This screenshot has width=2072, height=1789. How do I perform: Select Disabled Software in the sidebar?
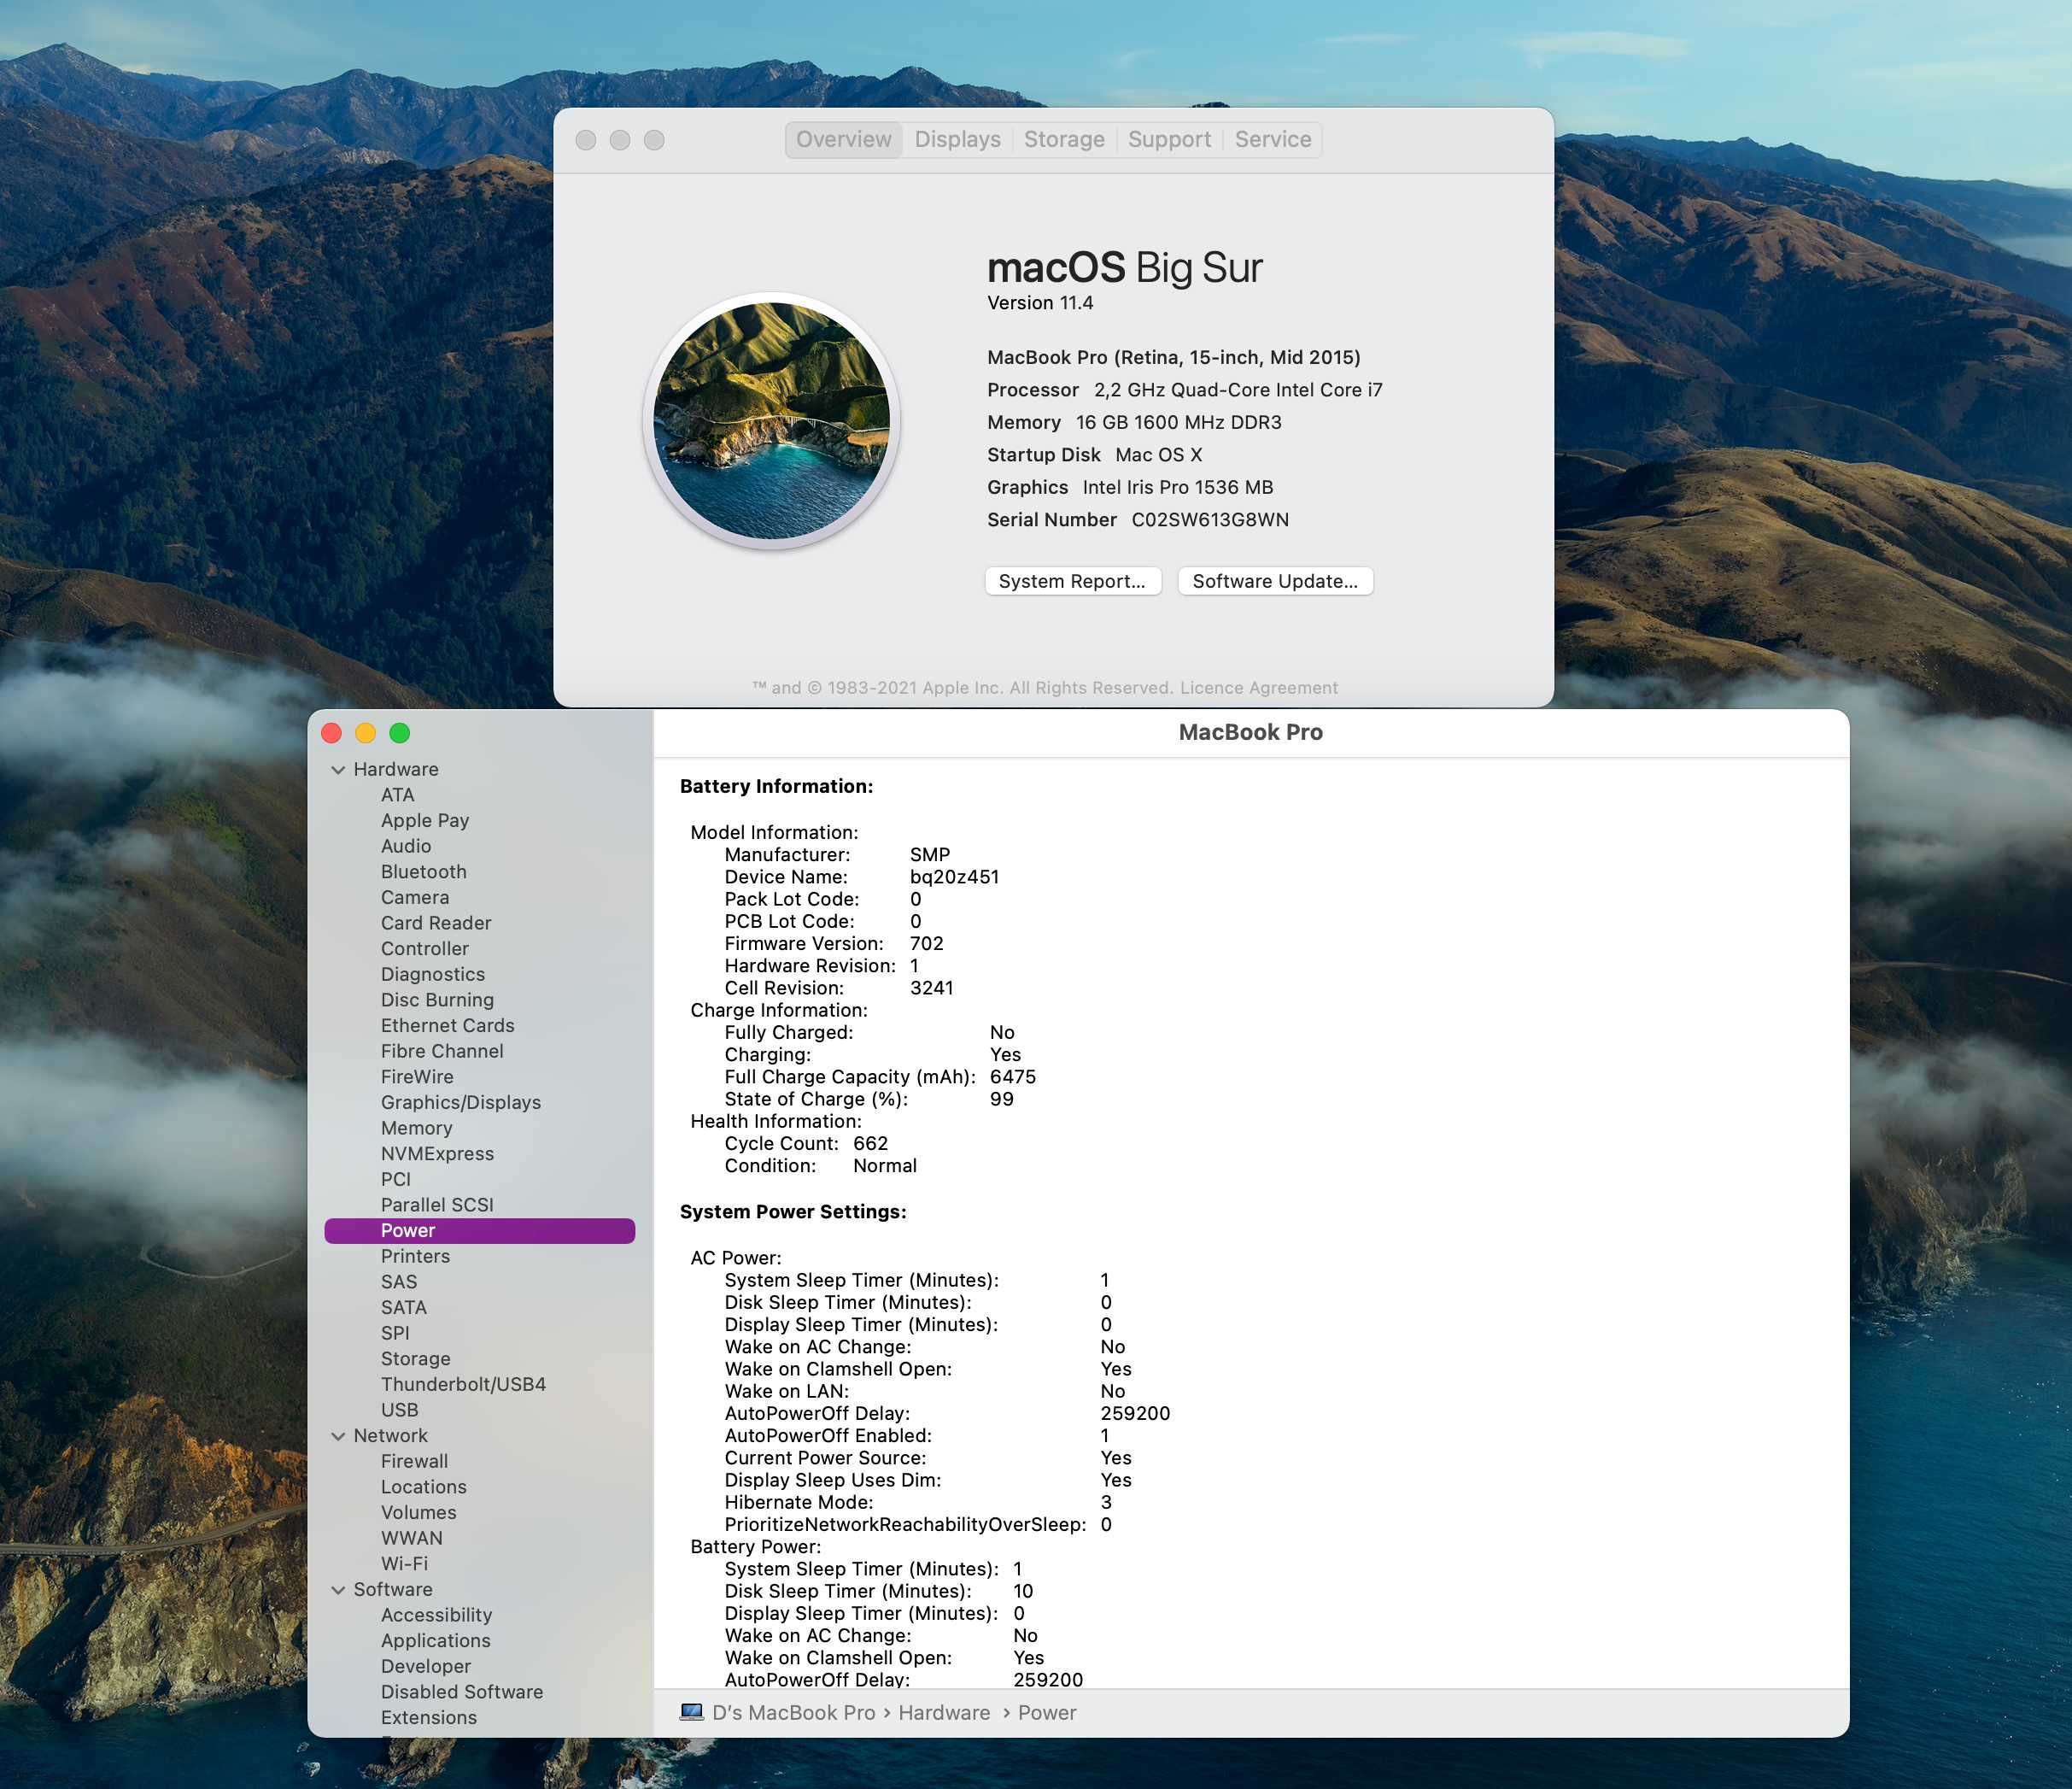pos(461,1693)
